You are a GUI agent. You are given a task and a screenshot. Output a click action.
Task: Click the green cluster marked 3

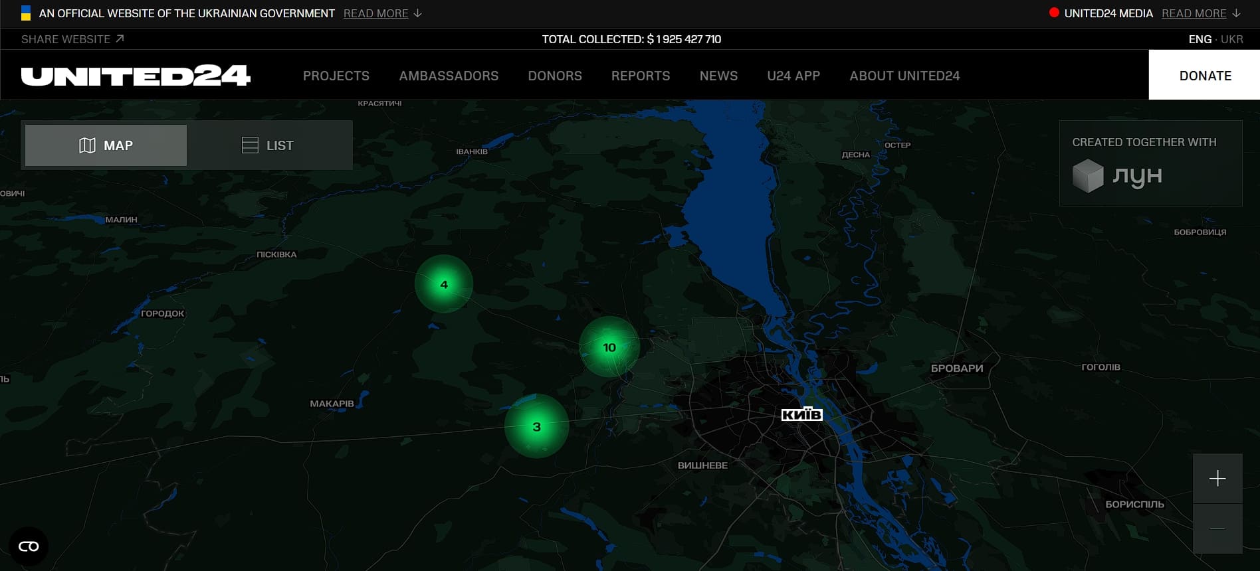tap(536, 426)
